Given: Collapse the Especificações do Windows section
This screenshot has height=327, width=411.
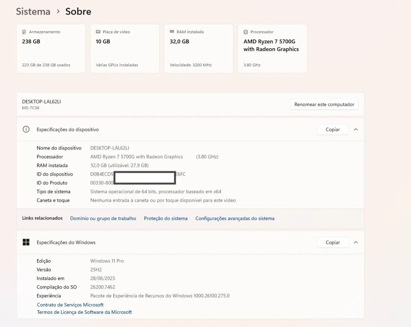Looking at the screenshot, I should pyautogui.click(x=356, y=242).
